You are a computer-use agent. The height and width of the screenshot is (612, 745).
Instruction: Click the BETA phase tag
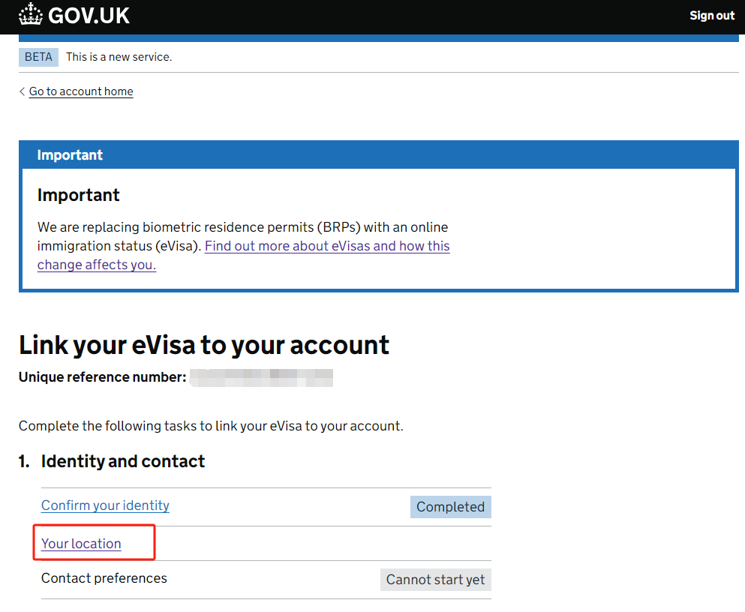point(38,57)
